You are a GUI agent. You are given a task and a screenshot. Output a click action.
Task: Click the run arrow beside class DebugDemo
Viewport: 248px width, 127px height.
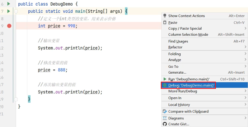pos(9,4)
